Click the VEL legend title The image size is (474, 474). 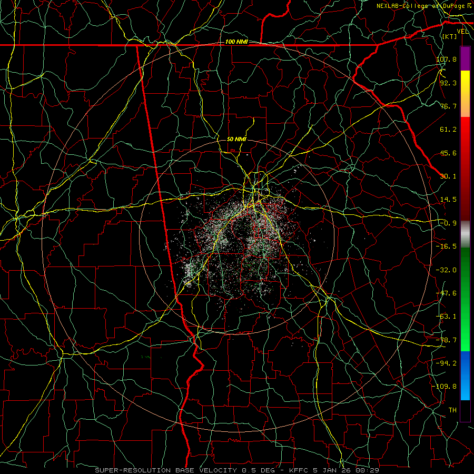coord(463,31)
